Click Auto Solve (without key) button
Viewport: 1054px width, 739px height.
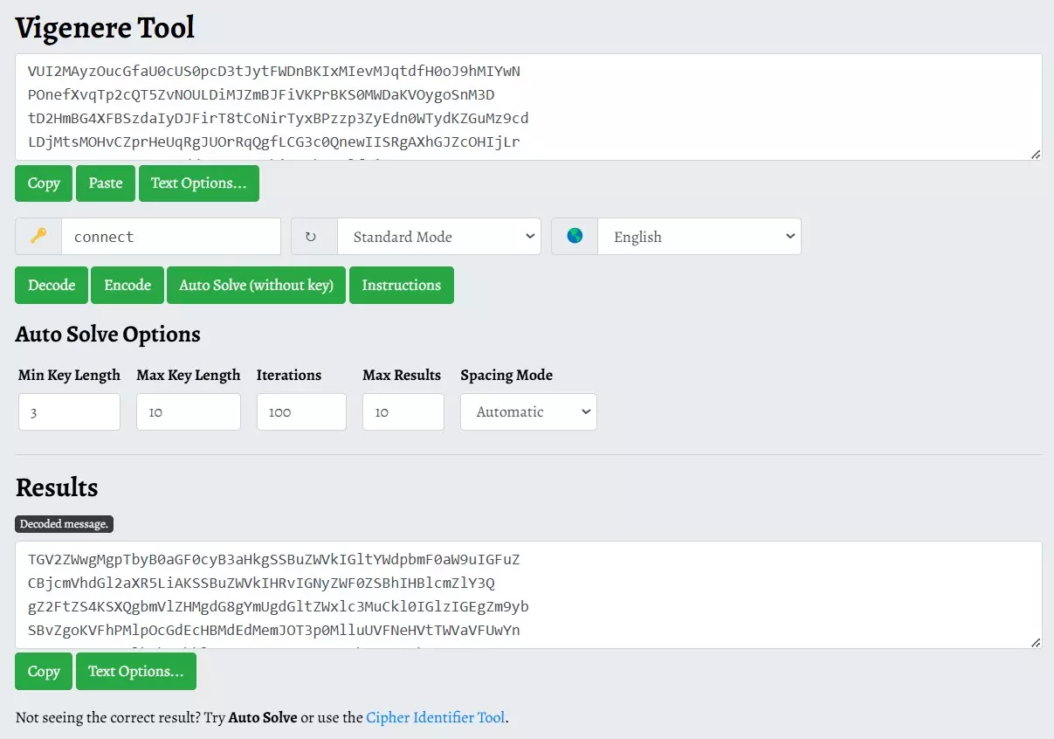[257, 286]
